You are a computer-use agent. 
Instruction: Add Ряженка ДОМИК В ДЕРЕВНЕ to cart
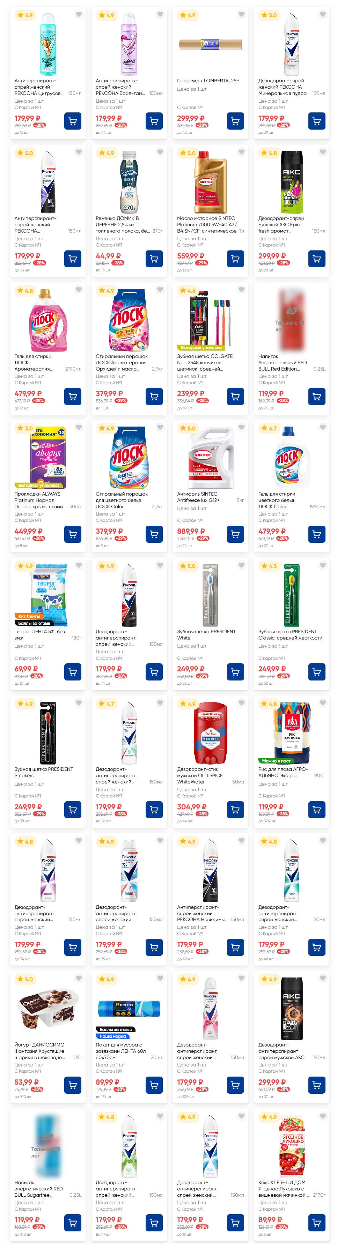(x=154, y=259)
